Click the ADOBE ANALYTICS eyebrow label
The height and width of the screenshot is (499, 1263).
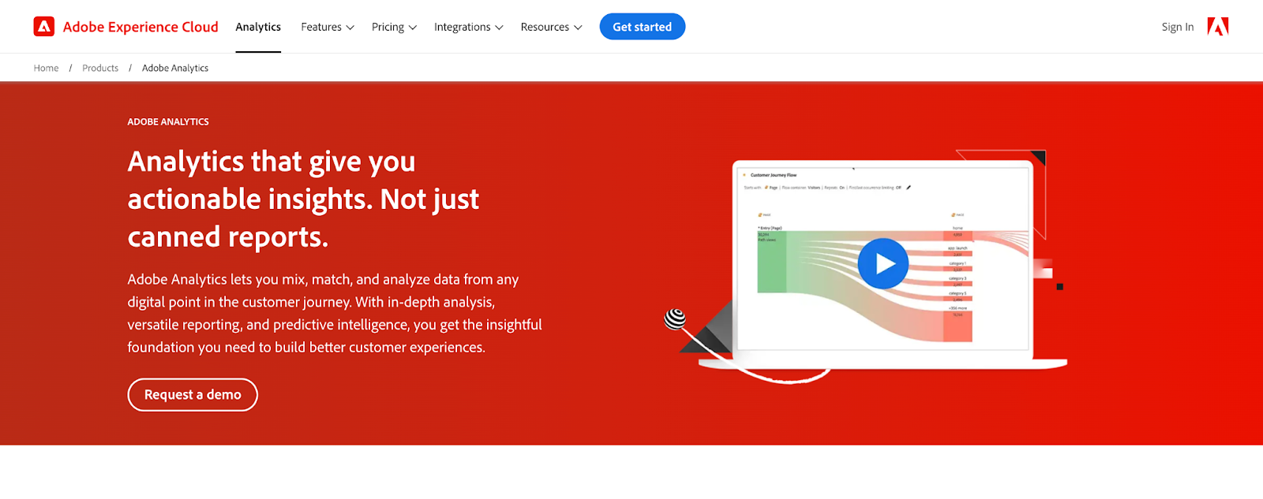pyautogui.click(x=168, y=121)
